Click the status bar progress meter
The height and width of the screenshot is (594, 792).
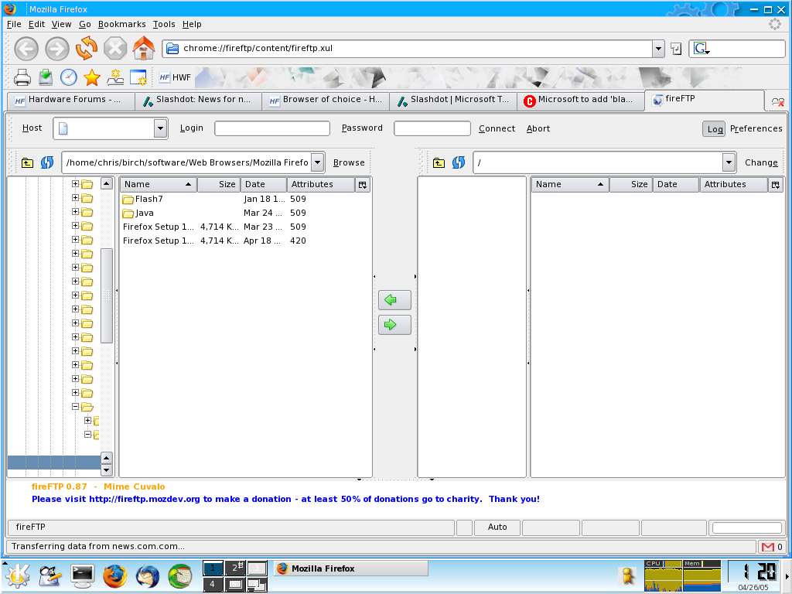746,527
